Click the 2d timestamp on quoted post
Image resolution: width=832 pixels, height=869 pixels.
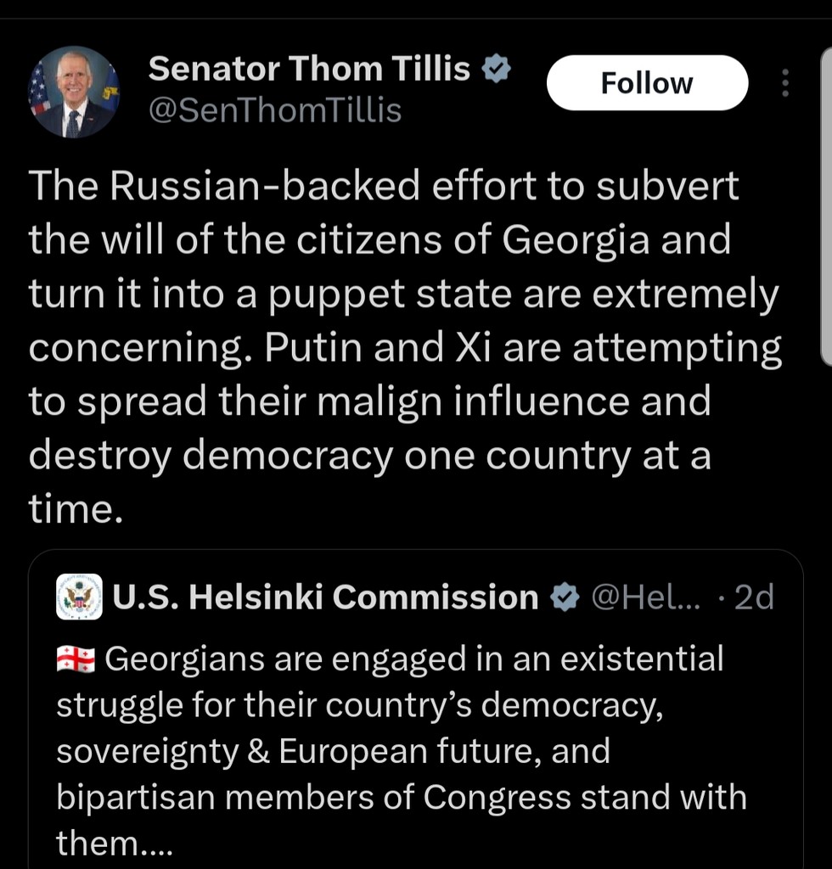coord(753,598)
